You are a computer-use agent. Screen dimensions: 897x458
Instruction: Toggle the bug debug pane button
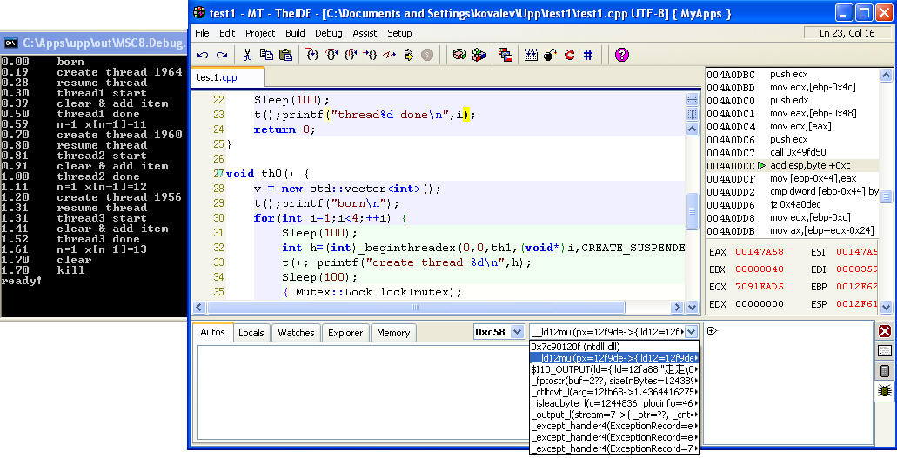point(885,391)
